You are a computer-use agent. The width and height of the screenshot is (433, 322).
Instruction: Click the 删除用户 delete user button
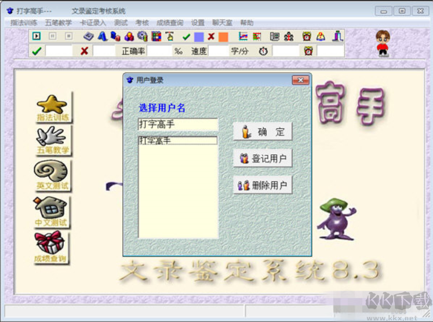tap(263, 185)
